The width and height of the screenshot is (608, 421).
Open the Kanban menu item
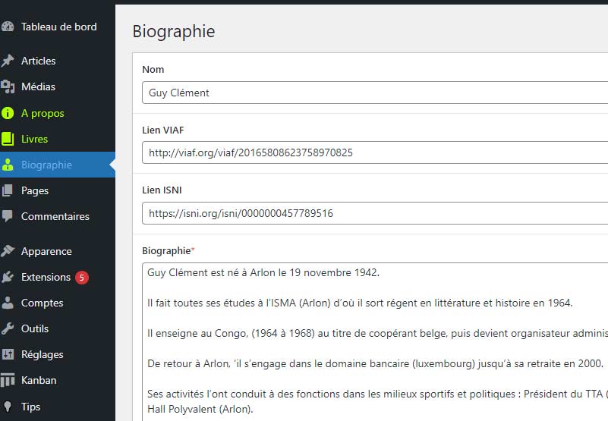point(39,380)
